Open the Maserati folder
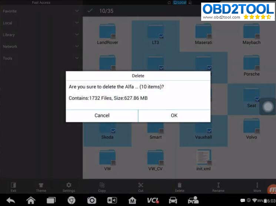276x206 pixels. pyautogui.click(x=203, y=35)
